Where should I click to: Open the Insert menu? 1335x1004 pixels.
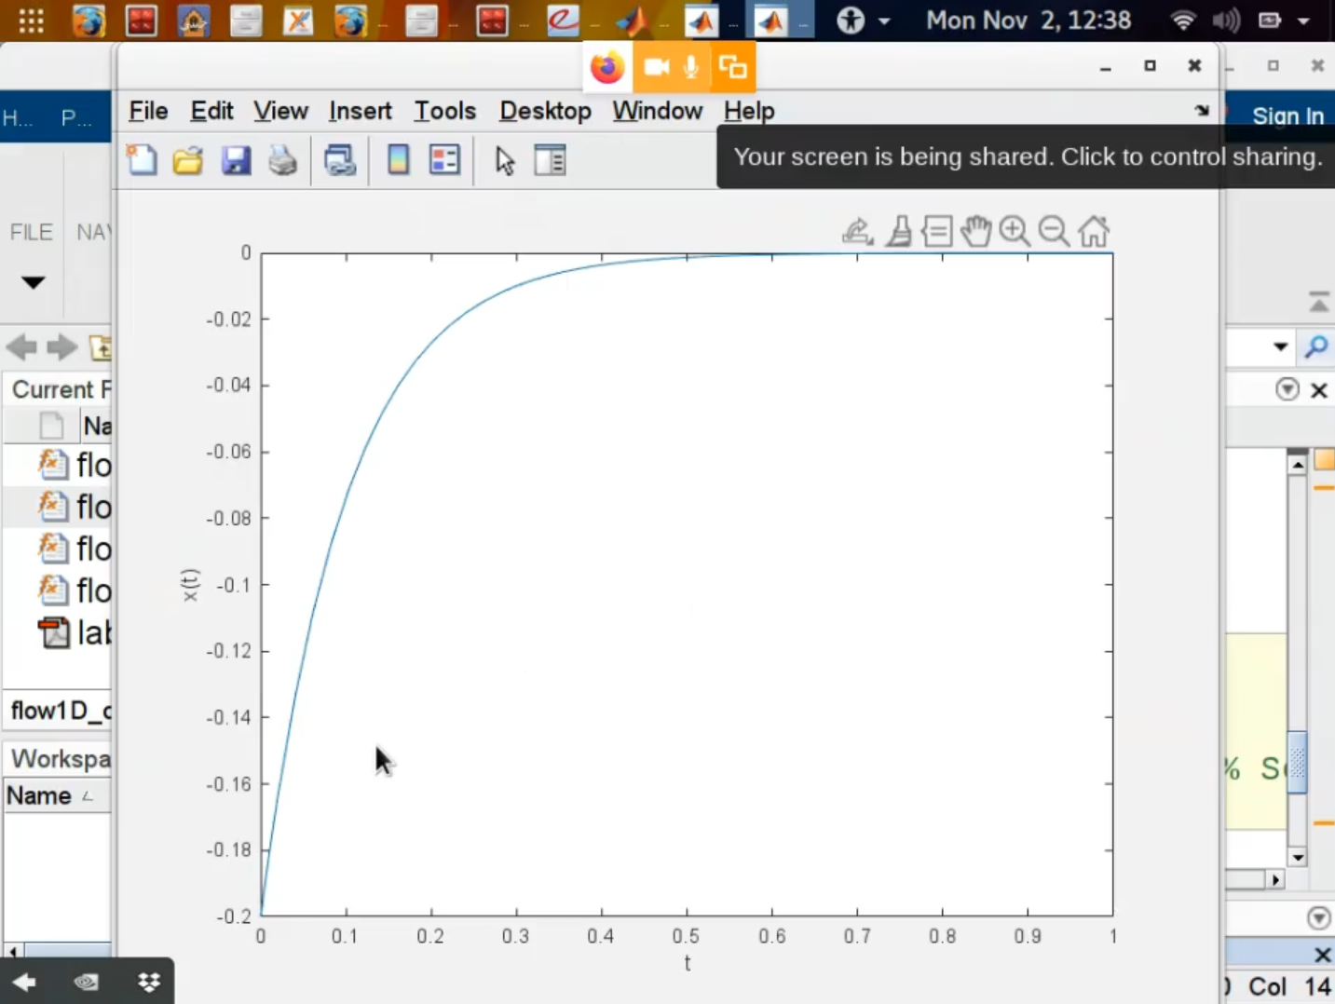pos(360,111)
